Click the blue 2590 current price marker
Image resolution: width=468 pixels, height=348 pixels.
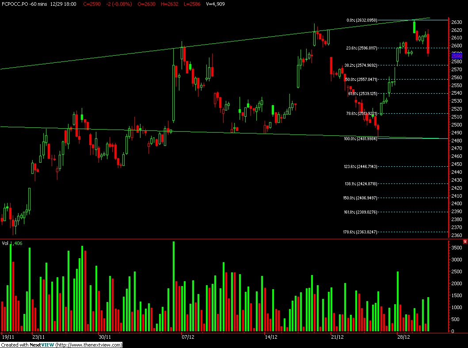(457, 56)
